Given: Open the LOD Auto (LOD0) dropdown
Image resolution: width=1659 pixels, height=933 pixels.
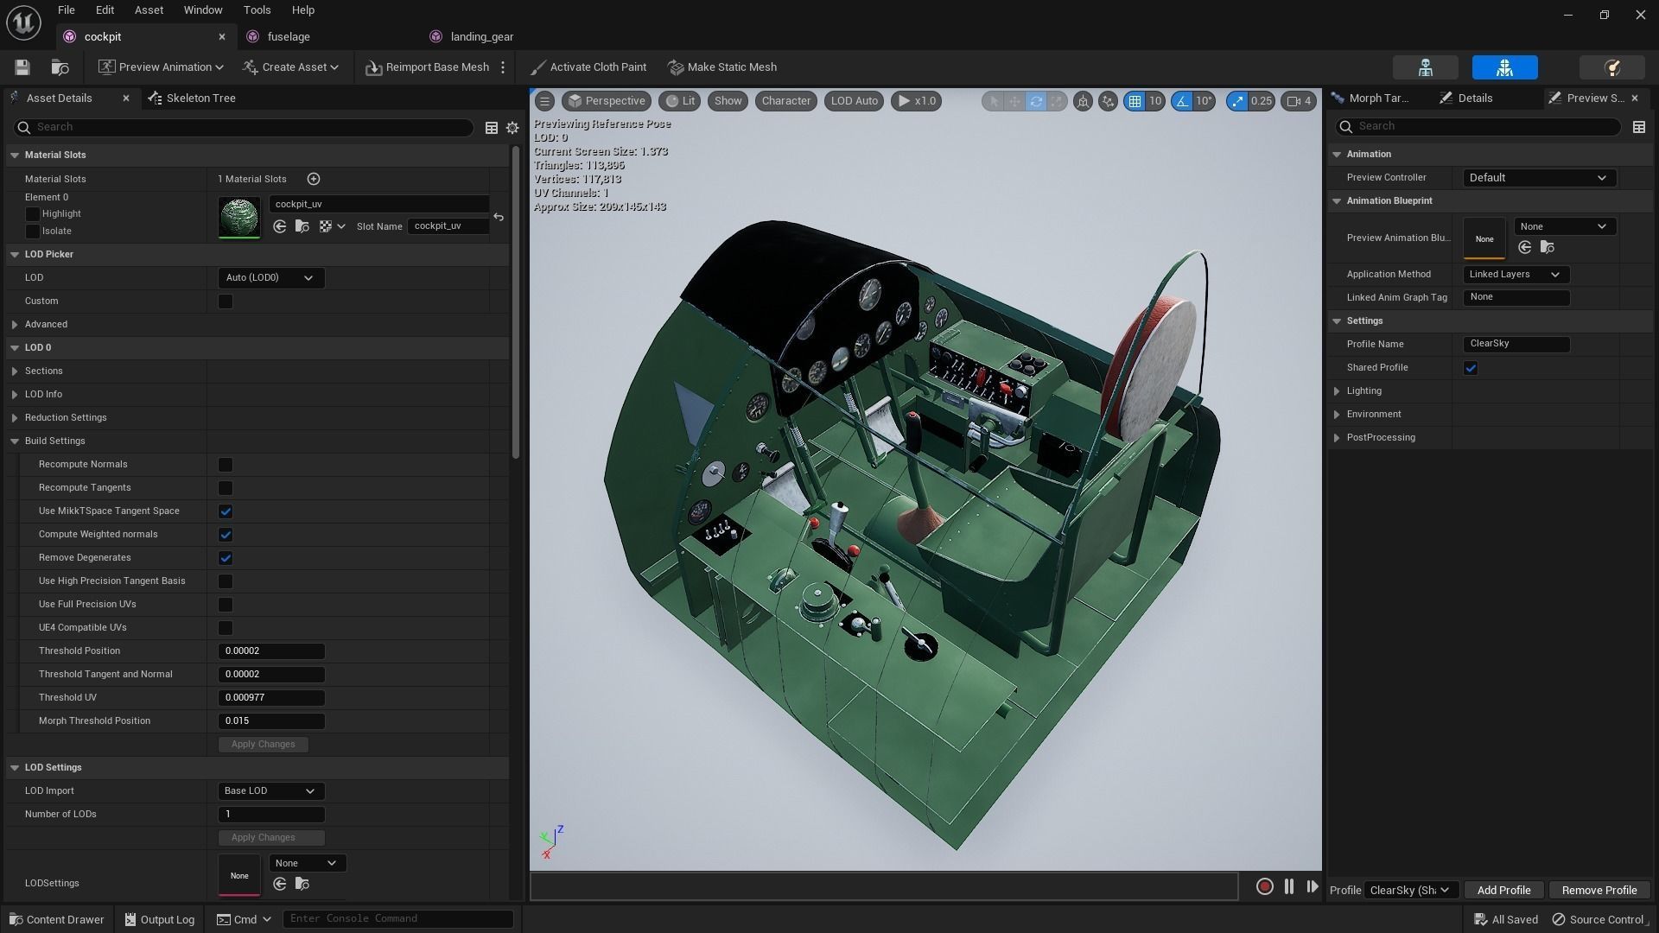Looking at the screenshot, I should pyautogui.click(x=270, y=278).
